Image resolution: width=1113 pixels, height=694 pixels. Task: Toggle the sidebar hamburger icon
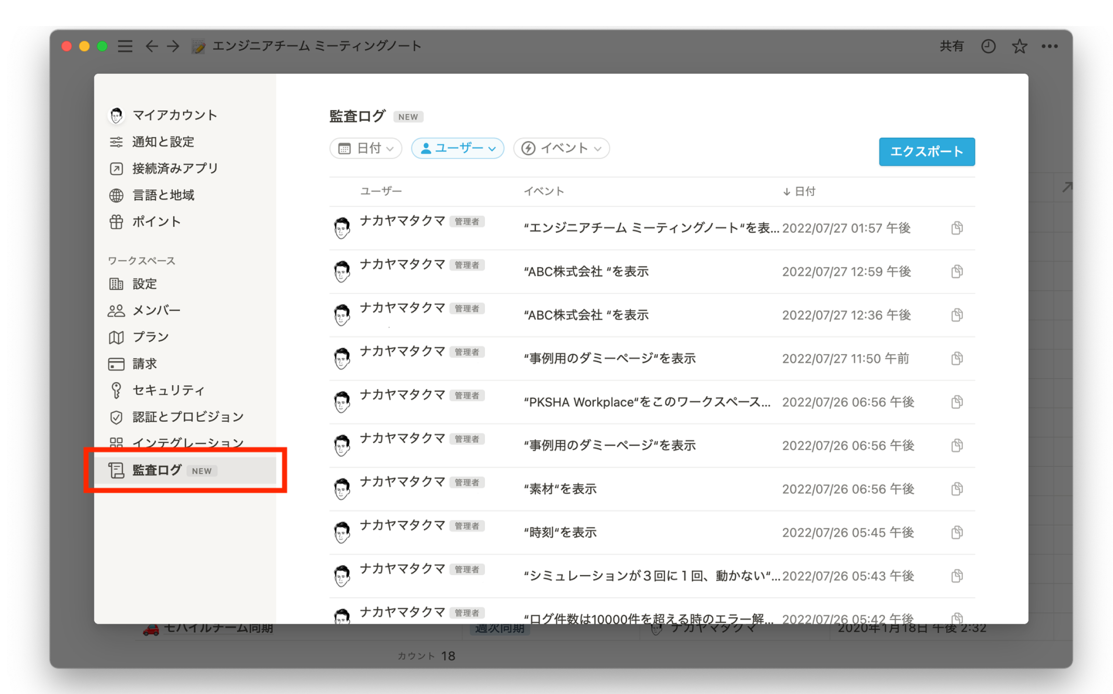pyautogui.click(x=125, y=46)
